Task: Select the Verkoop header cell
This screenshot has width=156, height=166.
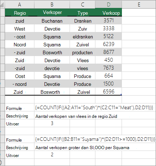Action: tap(109, 13)
